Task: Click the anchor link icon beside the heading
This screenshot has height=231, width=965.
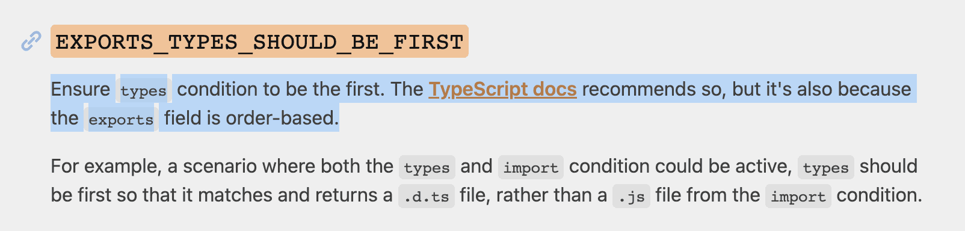Action: point(31,42)
